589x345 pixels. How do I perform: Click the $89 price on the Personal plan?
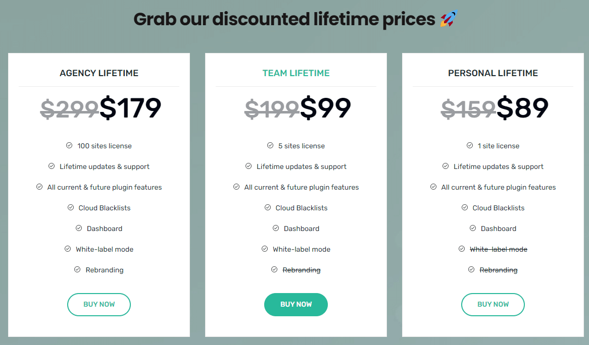pos(523,107)
